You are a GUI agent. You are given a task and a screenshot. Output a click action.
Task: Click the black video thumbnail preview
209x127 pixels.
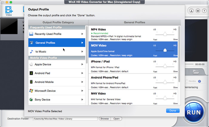point(9,26)
